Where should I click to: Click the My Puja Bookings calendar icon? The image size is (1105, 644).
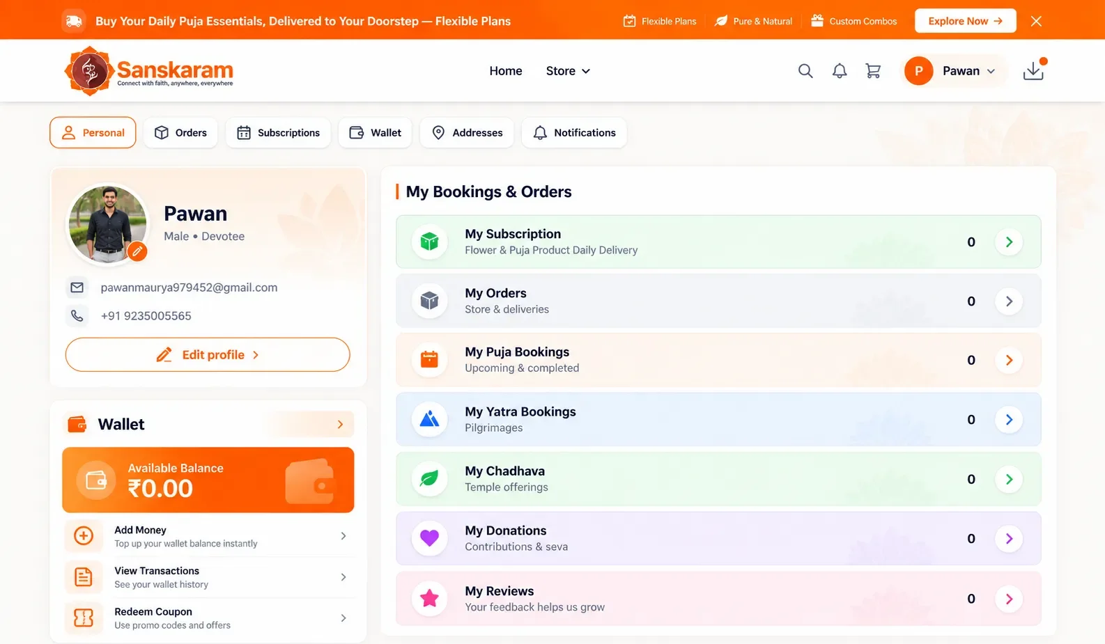429,360
